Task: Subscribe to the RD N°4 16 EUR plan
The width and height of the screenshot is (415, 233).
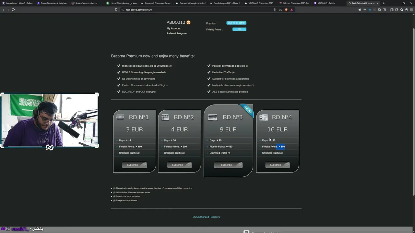Action: (x=277, y=165)
